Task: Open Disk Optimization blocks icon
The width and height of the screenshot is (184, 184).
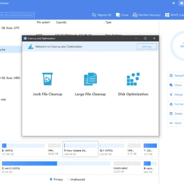Action: tap(133, 79)
